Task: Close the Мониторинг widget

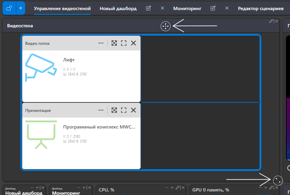Action: [x=90, y=188]
